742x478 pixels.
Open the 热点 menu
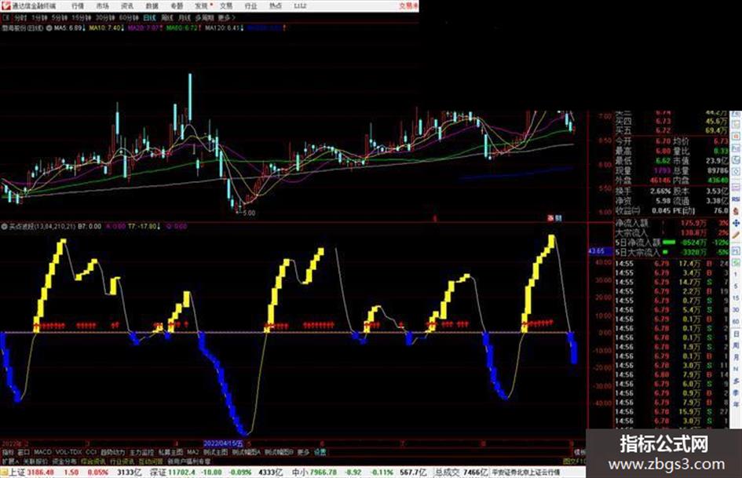click(276, 5)
